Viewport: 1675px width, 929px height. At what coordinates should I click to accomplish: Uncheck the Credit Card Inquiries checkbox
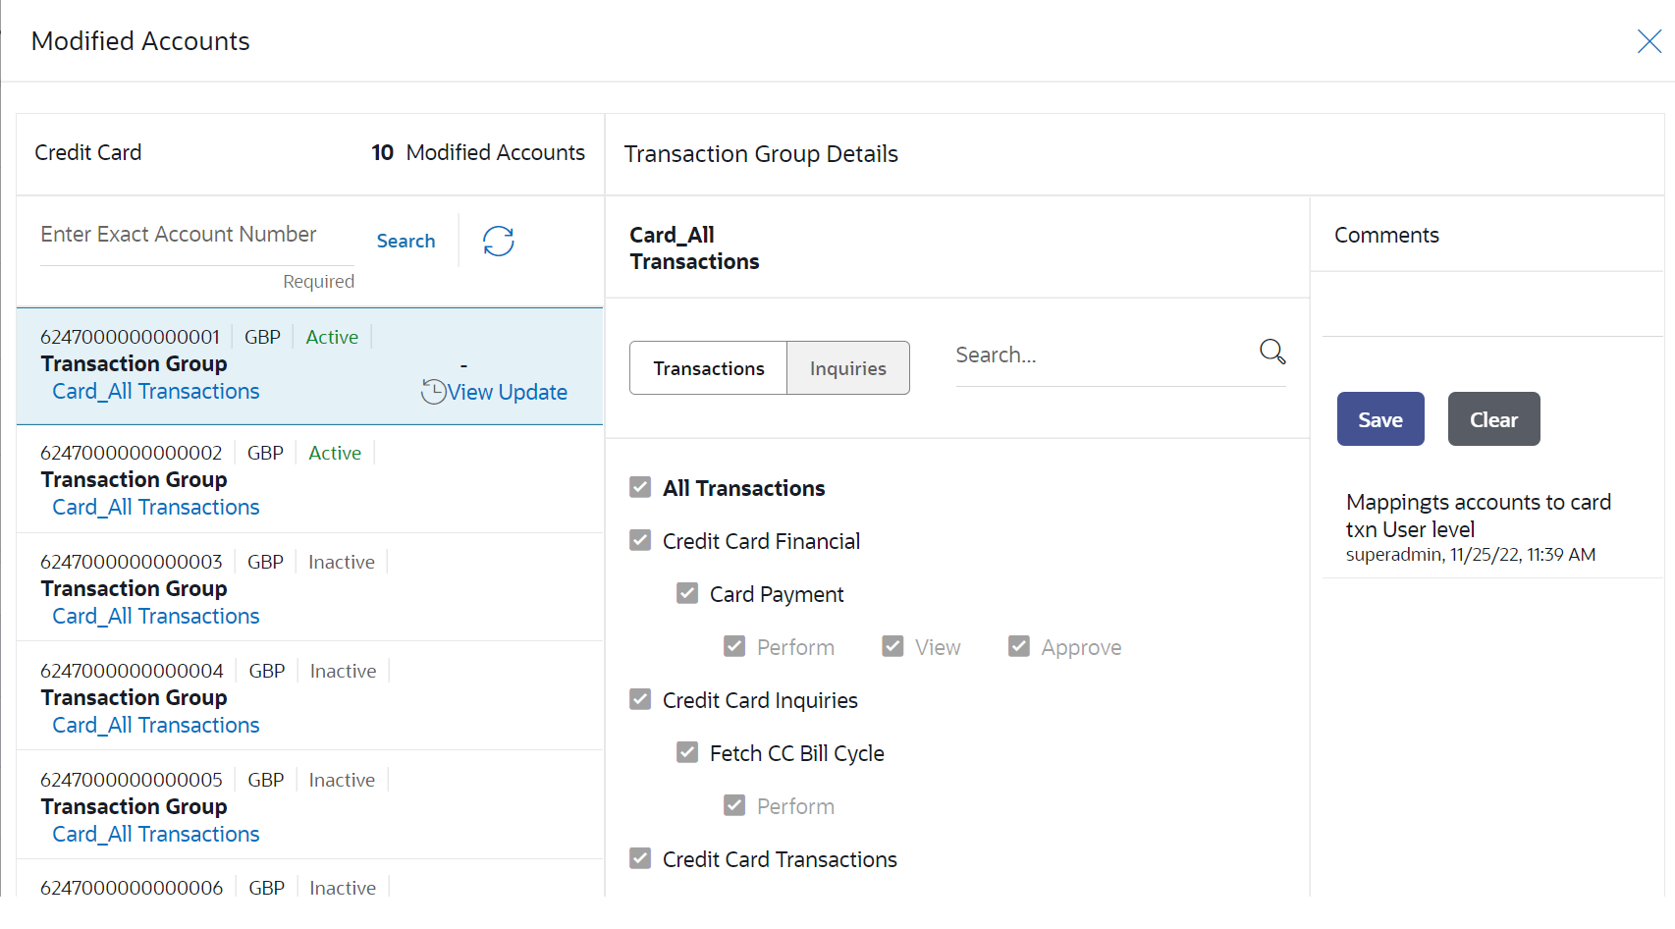(640, 700)
